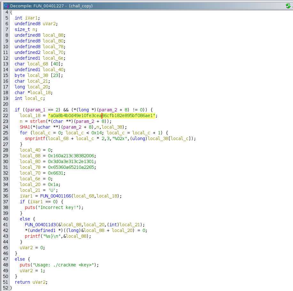Screen dimensions: 293x291
Task: Click uVar2 in declaration on line 6
Action: [49, 24]
